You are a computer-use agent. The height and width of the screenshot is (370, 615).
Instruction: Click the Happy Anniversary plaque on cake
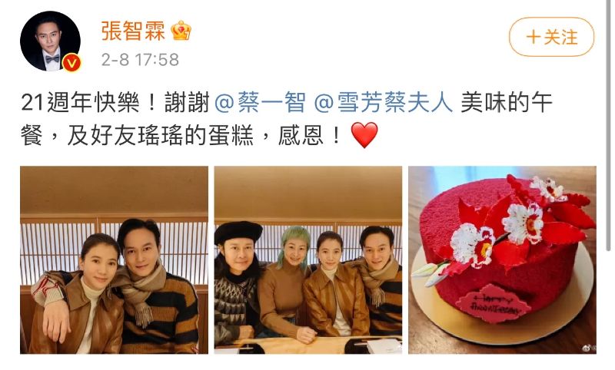(494, 303)
